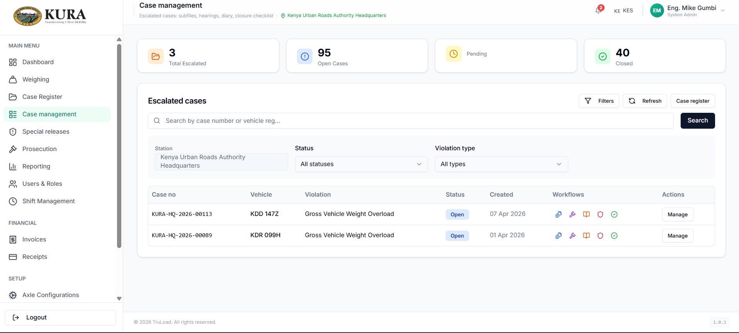Click the Special releases shield icon

[x=13, y=132]
